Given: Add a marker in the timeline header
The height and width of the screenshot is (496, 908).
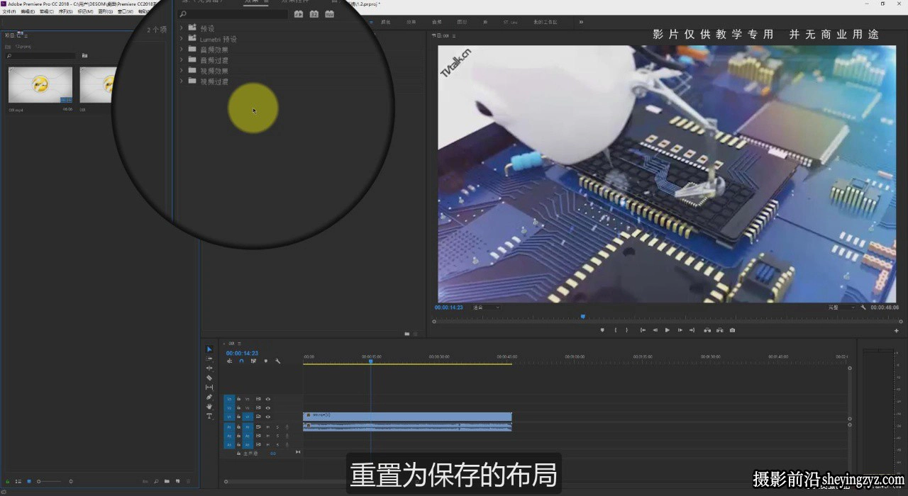Looking at the screenshot, I should (x=266, y=361).
